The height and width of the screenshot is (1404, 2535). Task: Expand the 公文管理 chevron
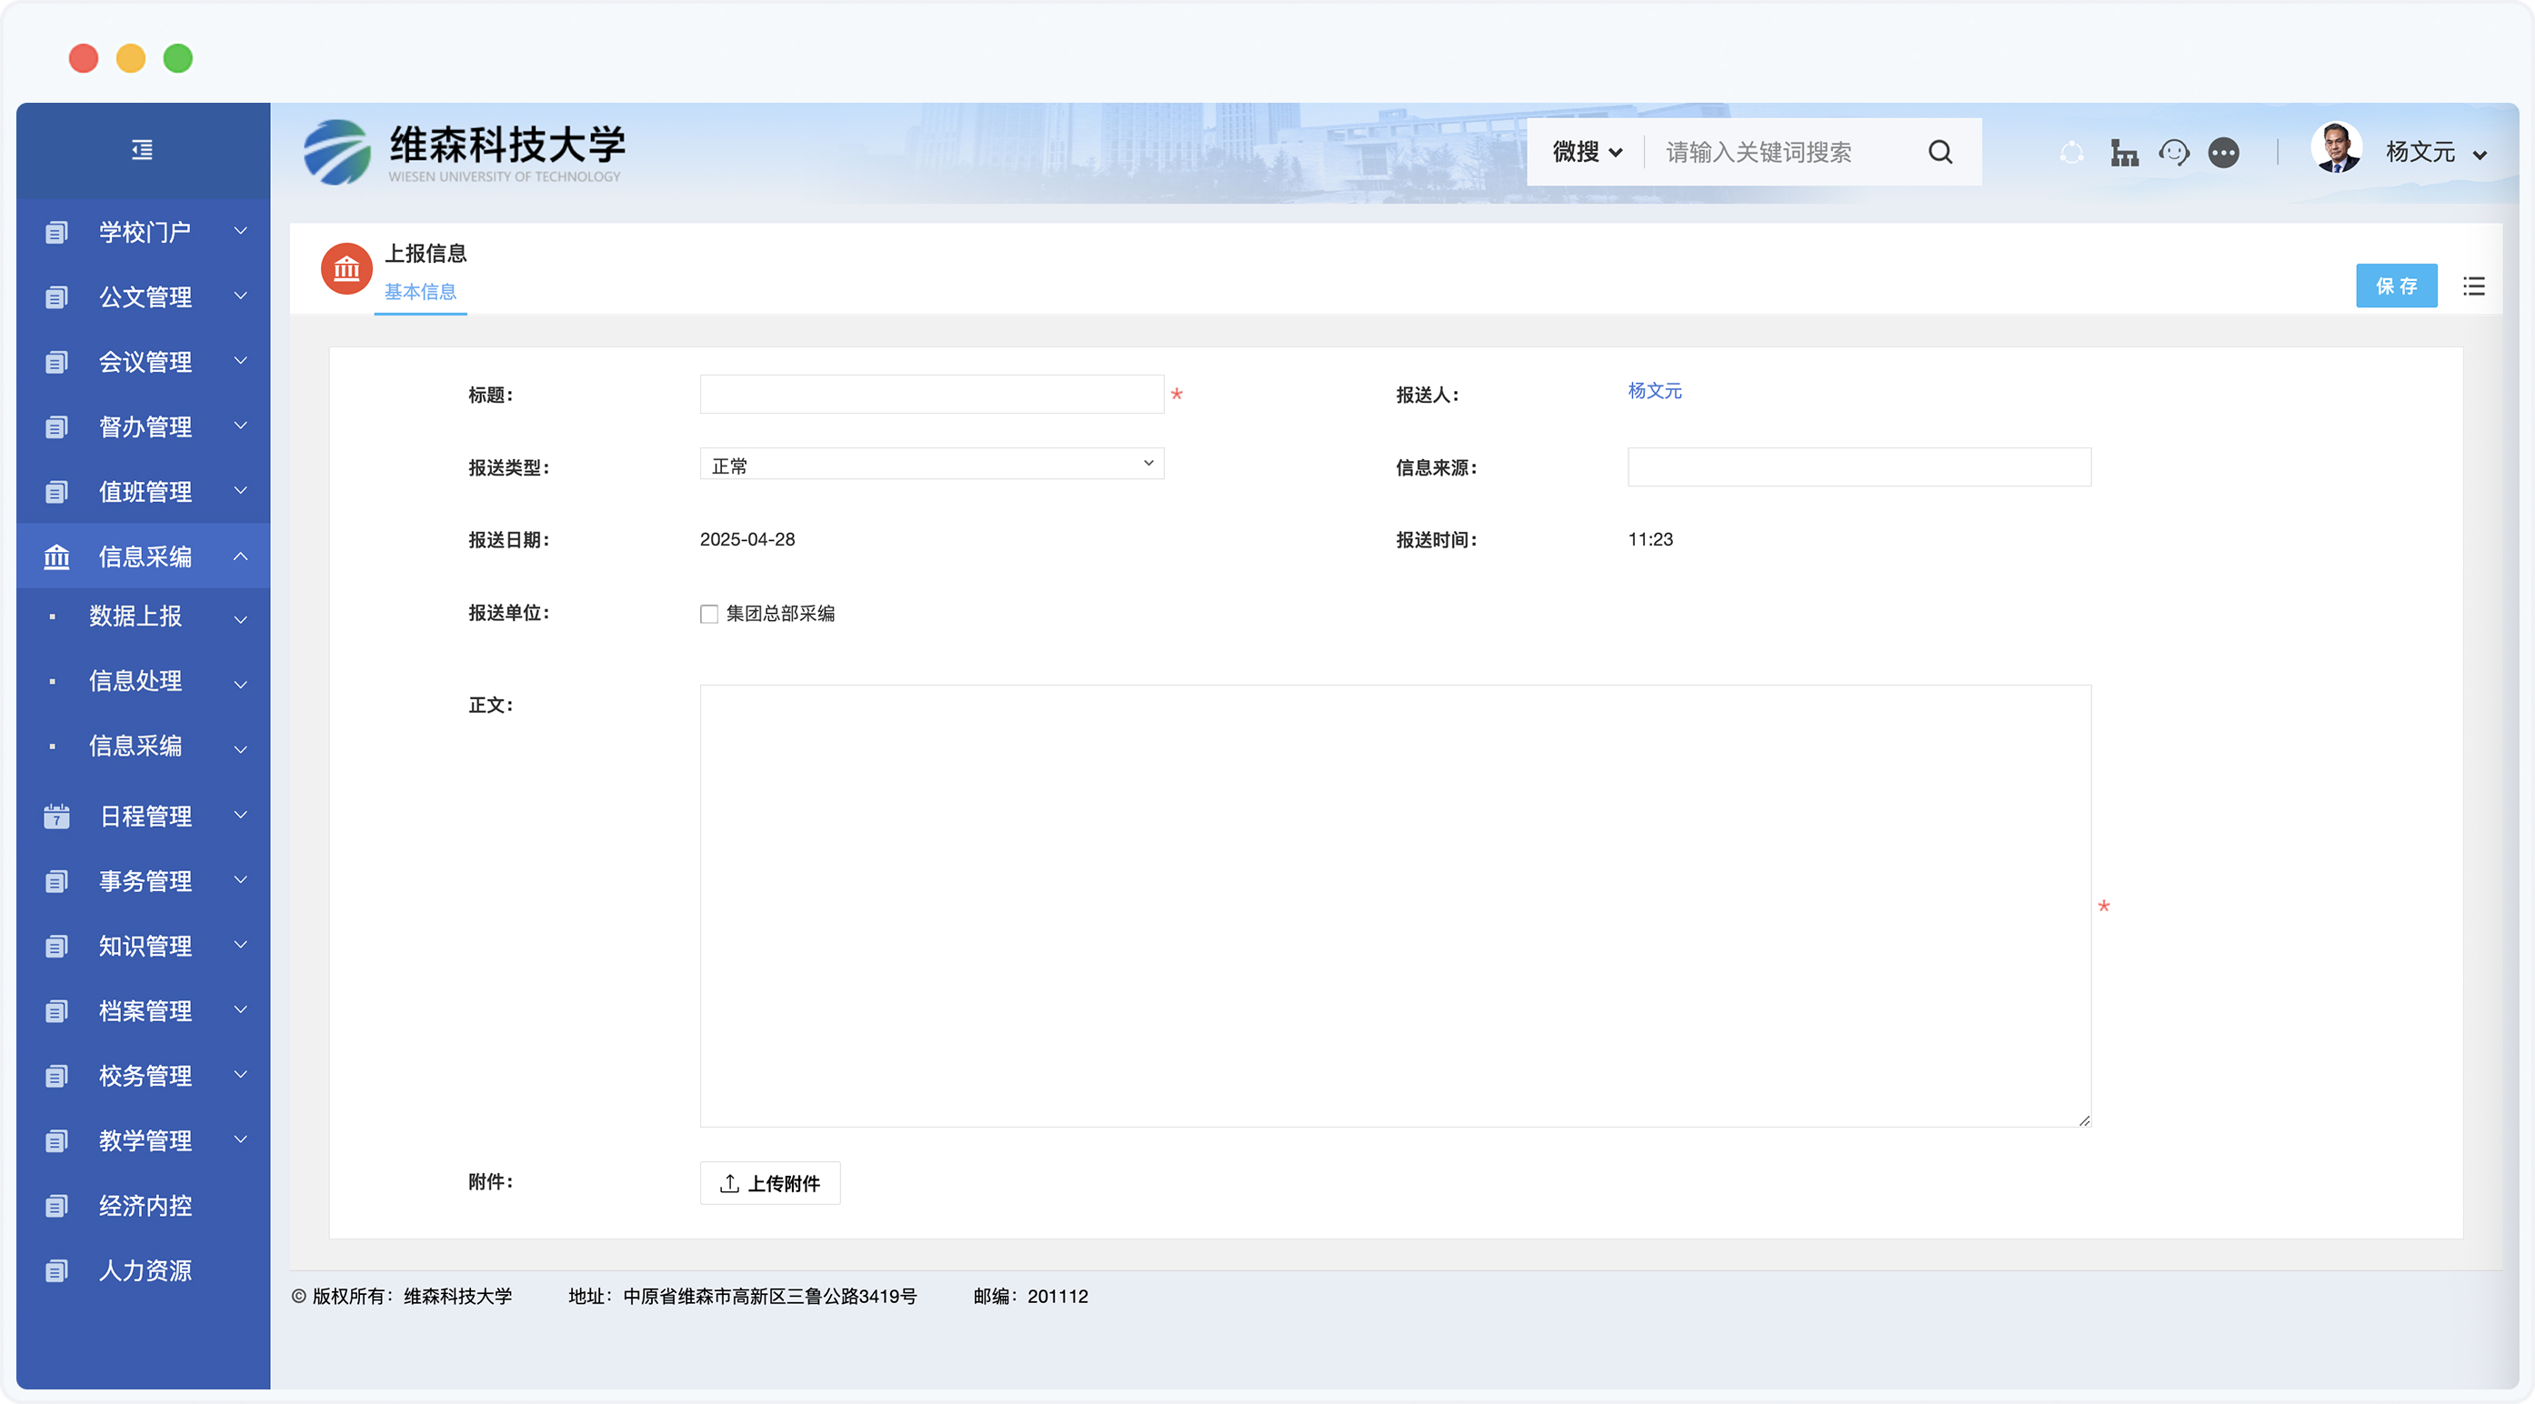pos(240,296)
